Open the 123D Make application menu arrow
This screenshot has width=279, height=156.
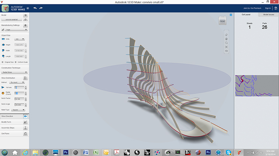click(x=28, y=8)
